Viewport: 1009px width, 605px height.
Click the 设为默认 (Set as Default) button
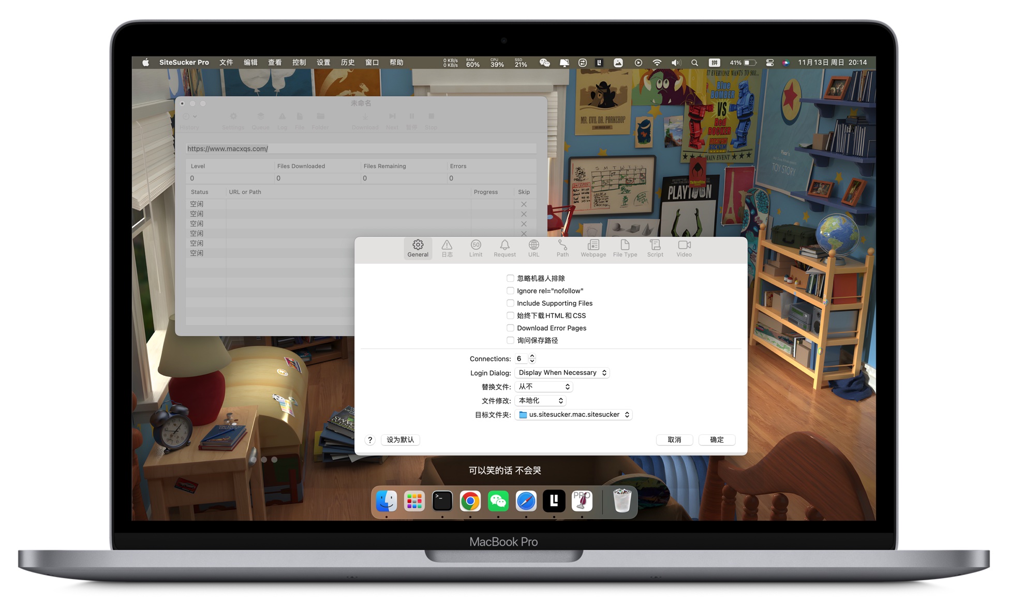[400, 440]
